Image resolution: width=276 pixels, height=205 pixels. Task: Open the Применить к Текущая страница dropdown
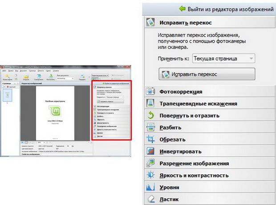[x=225, y=58]
